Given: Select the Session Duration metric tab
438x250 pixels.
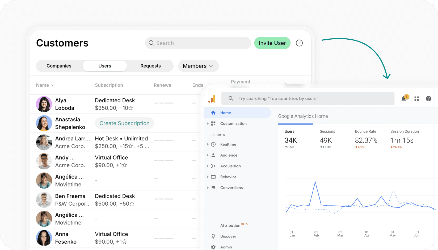Looking at the screenshot, I should 405,139.
